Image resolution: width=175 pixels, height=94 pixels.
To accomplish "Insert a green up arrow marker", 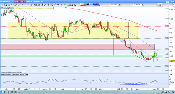I will point(65,5).
